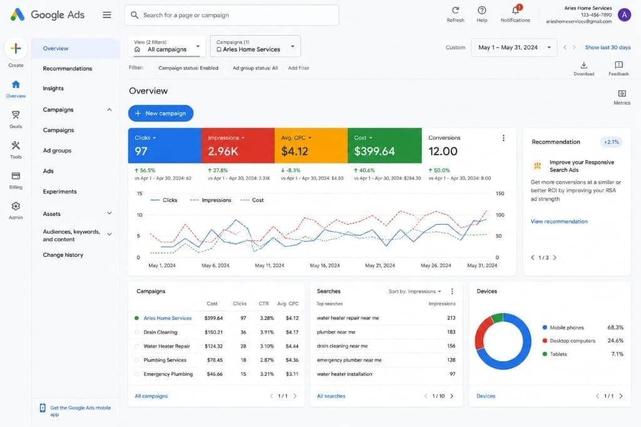Screen dimensions: 641x427
Task: Open the account avatar A
Action: (624, 15)
